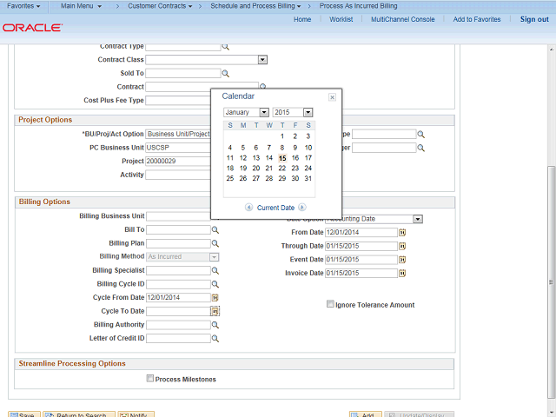This screenshot has width=556, height=417.
Task: Open lookup icon next to Letter of Credit ID
Action: 215,338
